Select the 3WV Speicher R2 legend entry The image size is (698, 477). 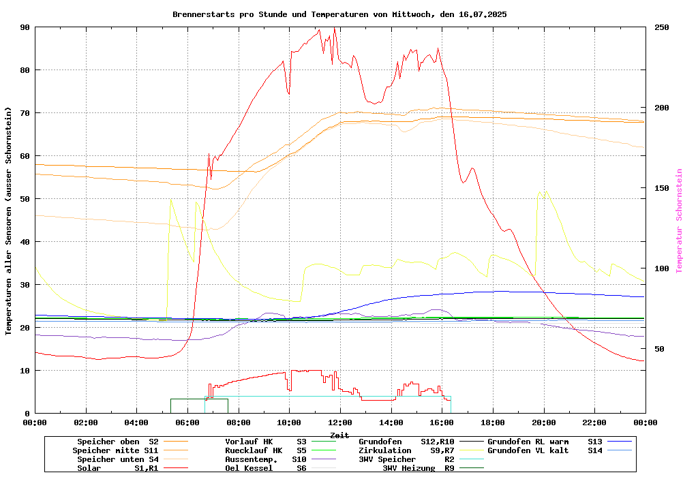coord(406,459)
